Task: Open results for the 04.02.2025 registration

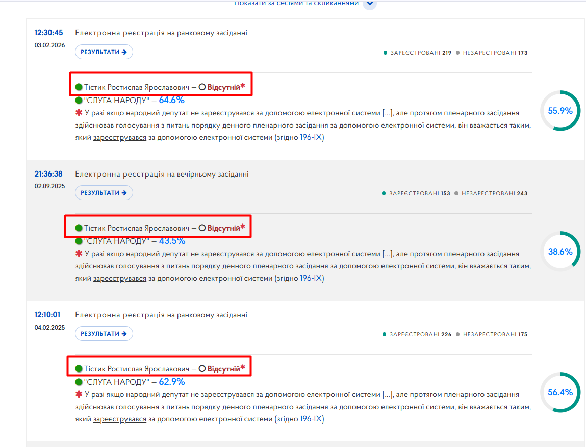Action: click(104, 333)
